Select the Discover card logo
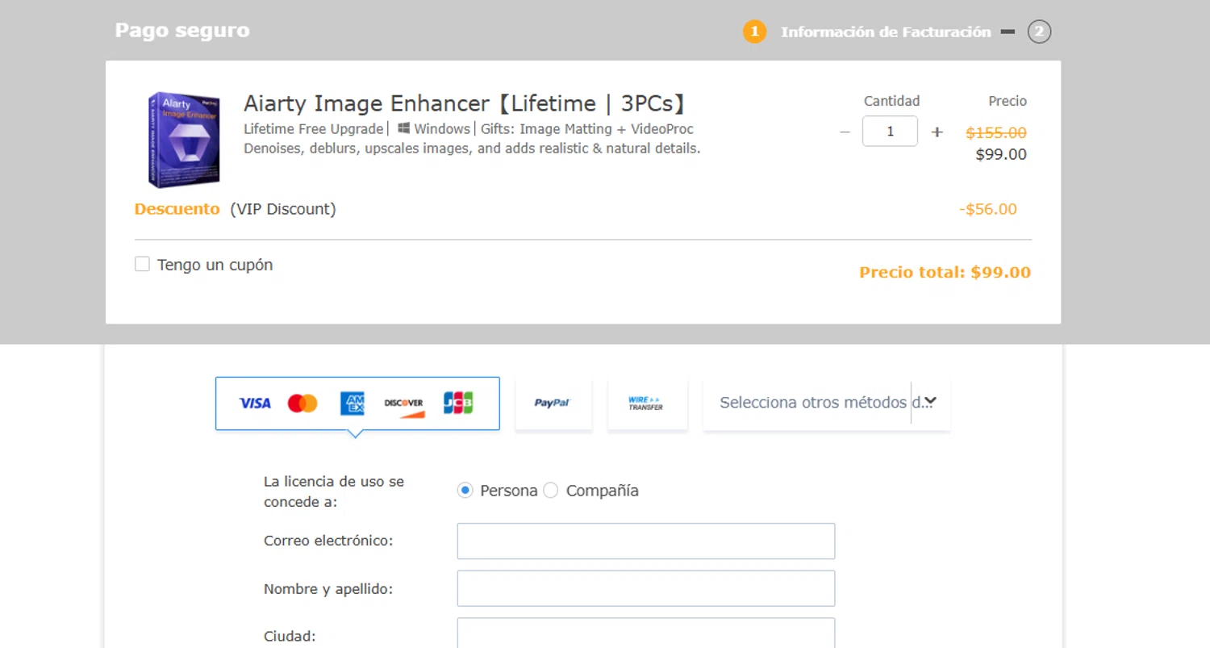Image resolution: width=1210 pixels, height=648 pixels. coord(404,406)
